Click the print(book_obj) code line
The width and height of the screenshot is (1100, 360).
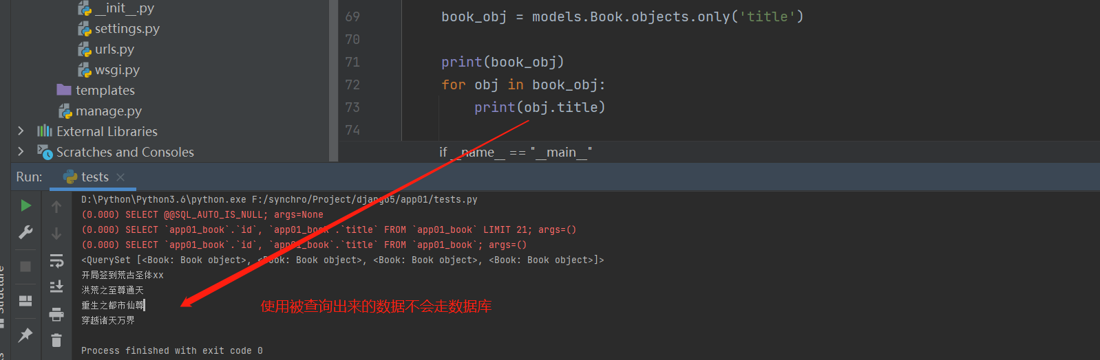coord(503,62)
